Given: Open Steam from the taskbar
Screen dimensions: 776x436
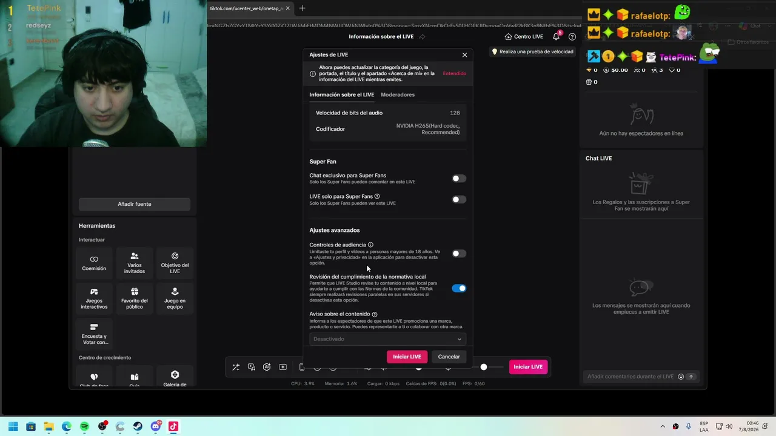Looking at the screenshot, I should pos(138,426).
